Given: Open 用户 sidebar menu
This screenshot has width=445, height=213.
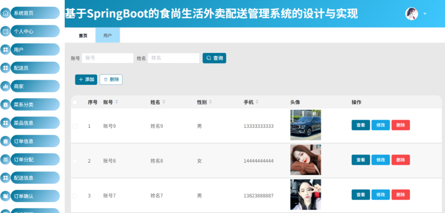Looking at the screenshot, I should (x=35, y=50).
